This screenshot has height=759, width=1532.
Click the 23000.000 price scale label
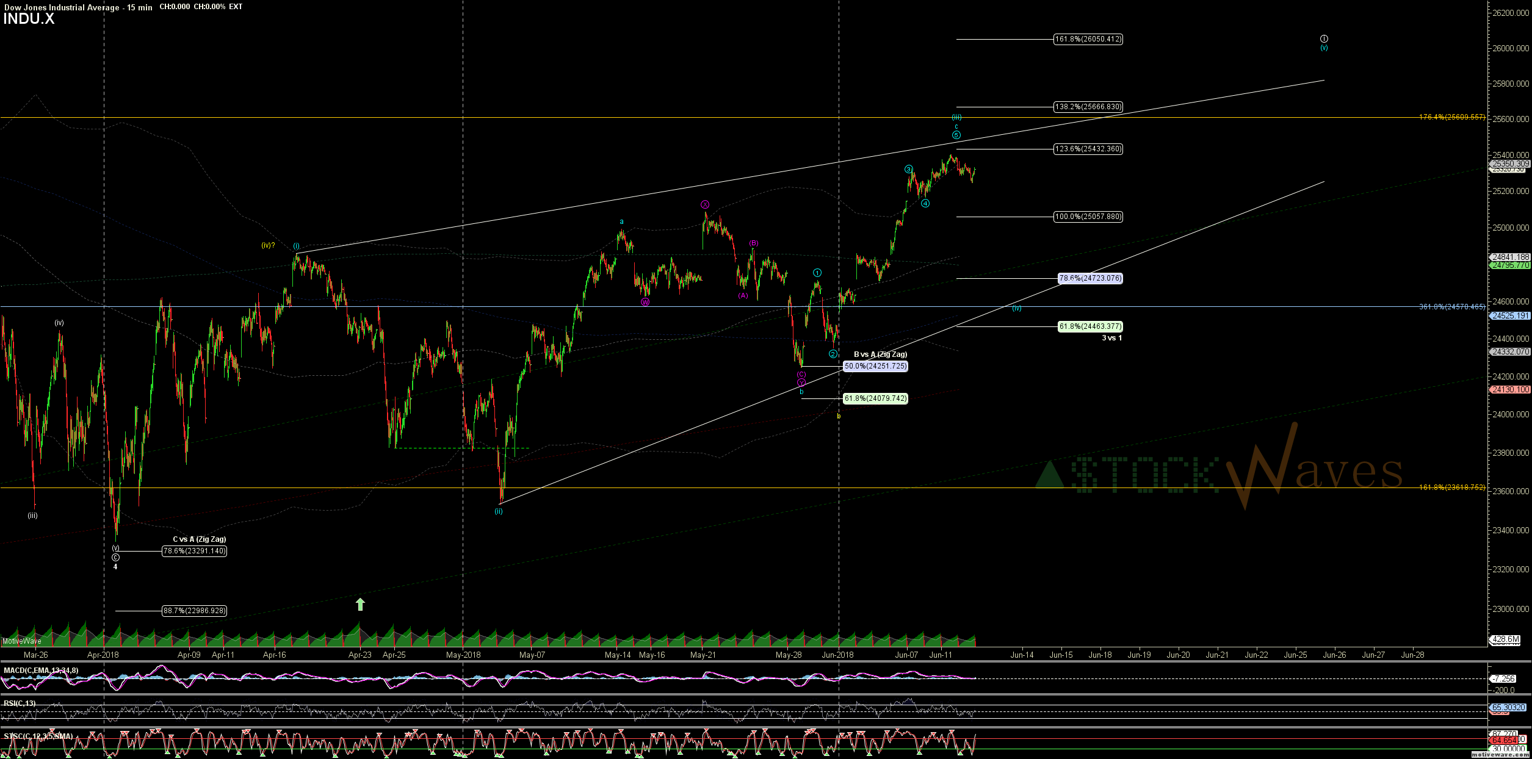1509,609
